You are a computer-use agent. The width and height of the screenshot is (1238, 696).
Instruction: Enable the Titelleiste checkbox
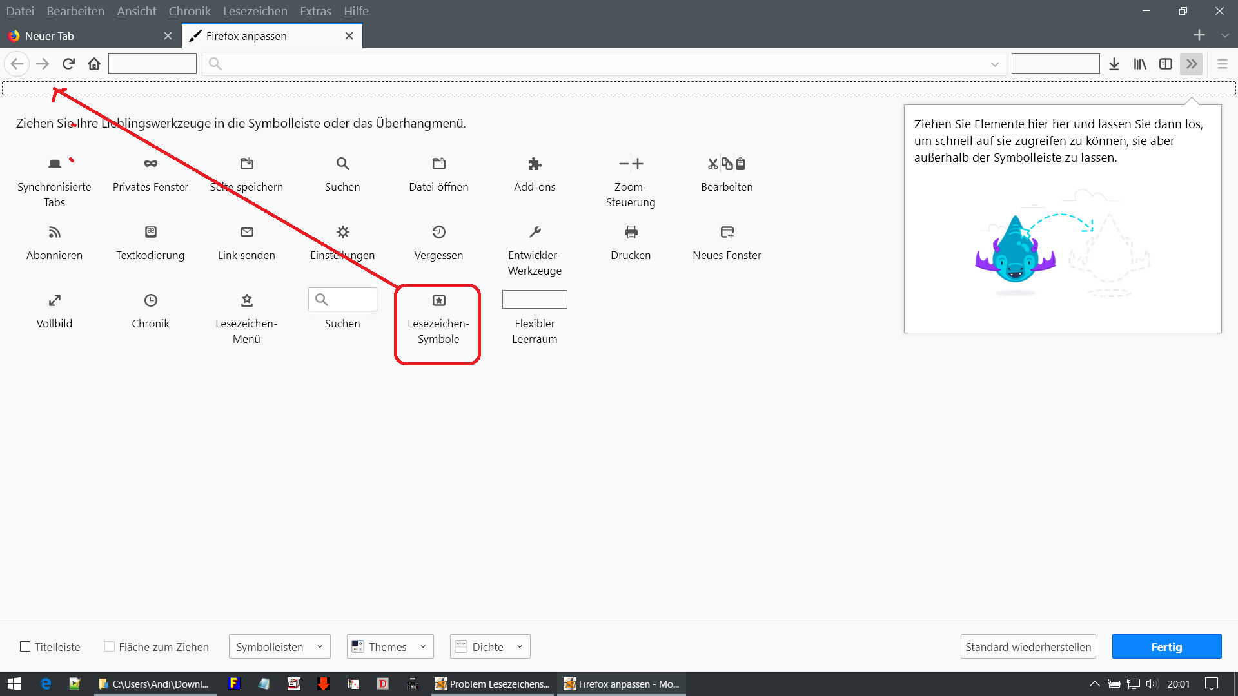[25, 646]
